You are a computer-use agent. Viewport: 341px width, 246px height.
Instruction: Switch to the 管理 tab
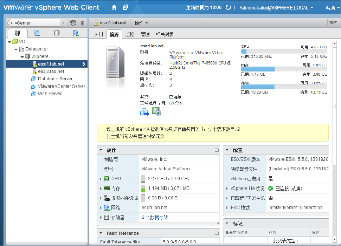pyautogui.click(x=145, y=34)
